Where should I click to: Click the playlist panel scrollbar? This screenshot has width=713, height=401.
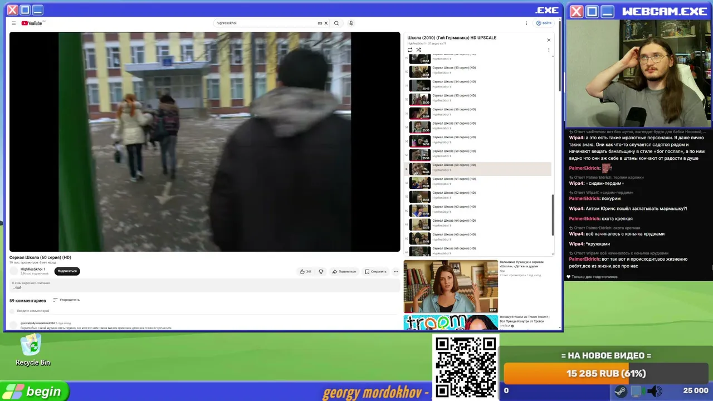[x=553, y=214]
